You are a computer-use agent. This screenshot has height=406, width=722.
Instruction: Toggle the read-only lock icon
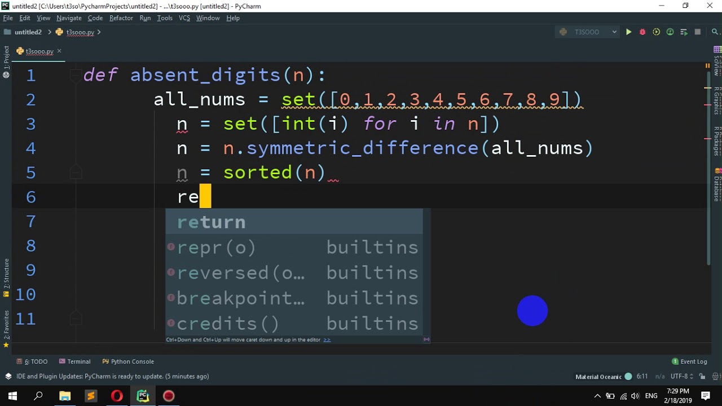click(x=702, y=376)
